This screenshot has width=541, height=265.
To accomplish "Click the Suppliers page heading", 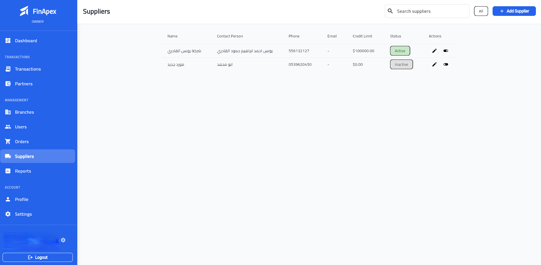I will 97,11.
